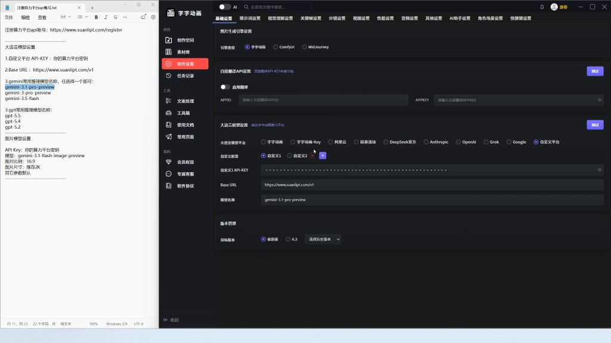The height and width of the screenshot is (343, 611).
Task: Toggle the AI switch in top bar
Action: pos(224,7)
